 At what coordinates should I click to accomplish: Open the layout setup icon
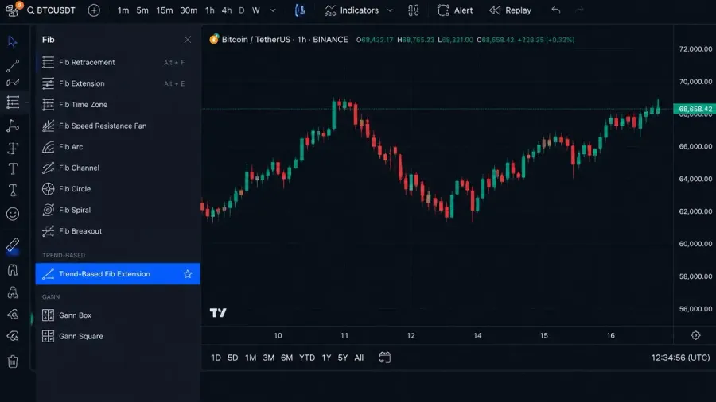coord(413,10)
